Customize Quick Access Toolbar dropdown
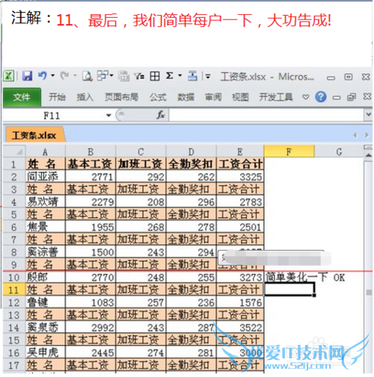This screenshot has height=377, width=374. 208,76
